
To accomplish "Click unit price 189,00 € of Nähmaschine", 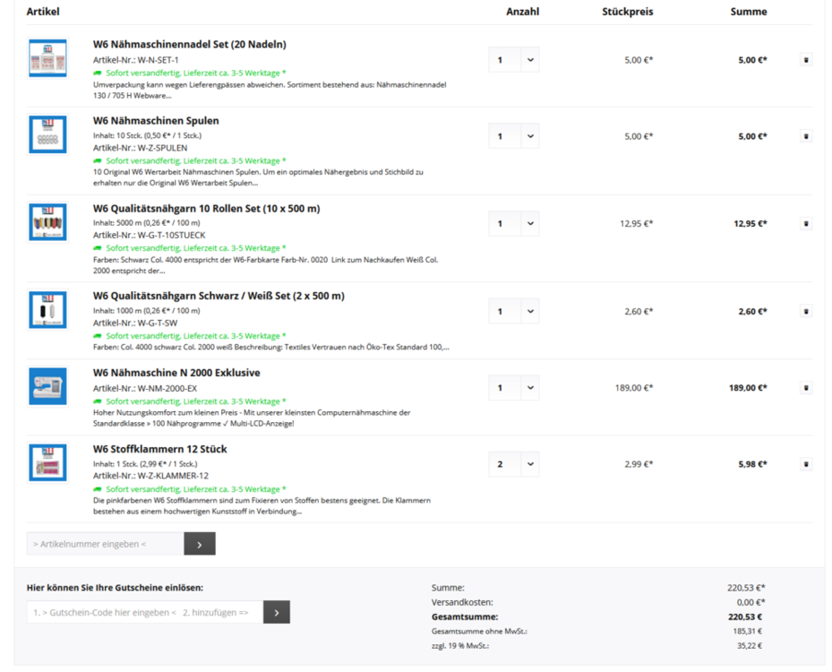I will click(634, 388).
